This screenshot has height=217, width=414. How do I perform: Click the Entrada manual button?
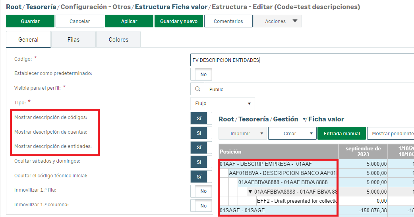coord(342,134)
